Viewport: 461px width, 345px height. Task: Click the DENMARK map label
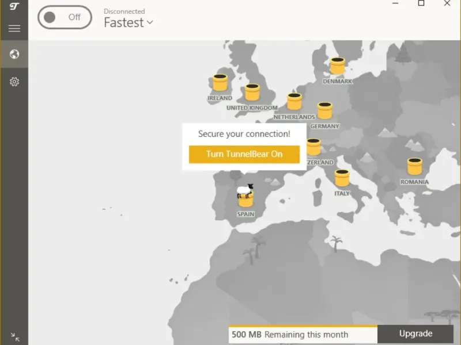click(x=338, y=81)
